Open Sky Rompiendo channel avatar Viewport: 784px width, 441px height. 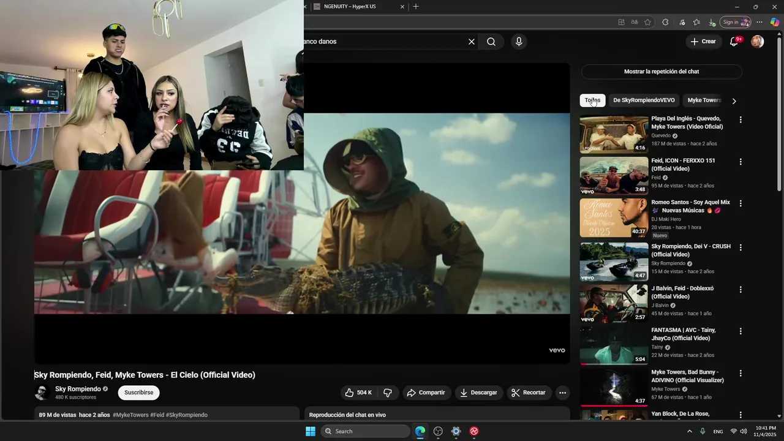pos(42,393)
